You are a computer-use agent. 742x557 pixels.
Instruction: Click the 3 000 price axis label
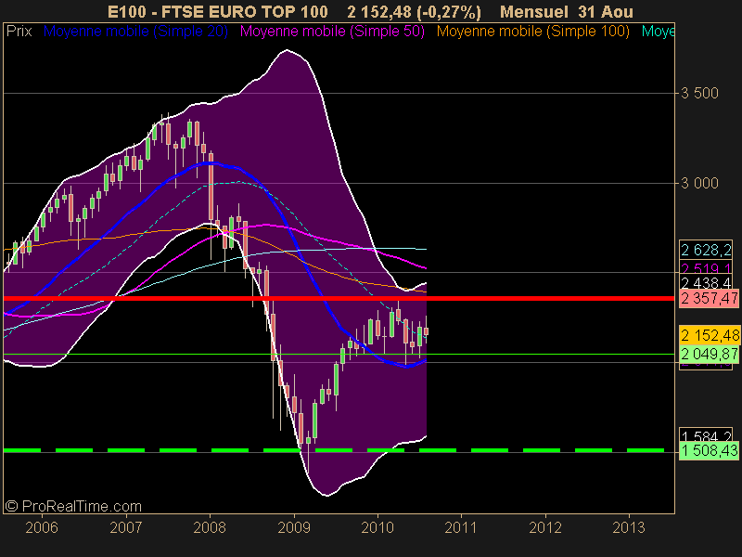pos(699,183)
